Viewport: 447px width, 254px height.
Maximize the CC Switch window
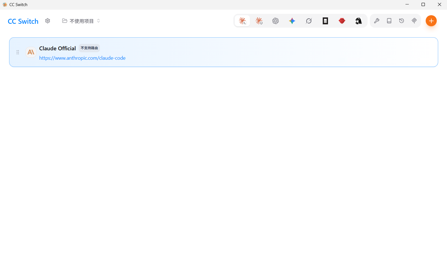pos(423,4)
